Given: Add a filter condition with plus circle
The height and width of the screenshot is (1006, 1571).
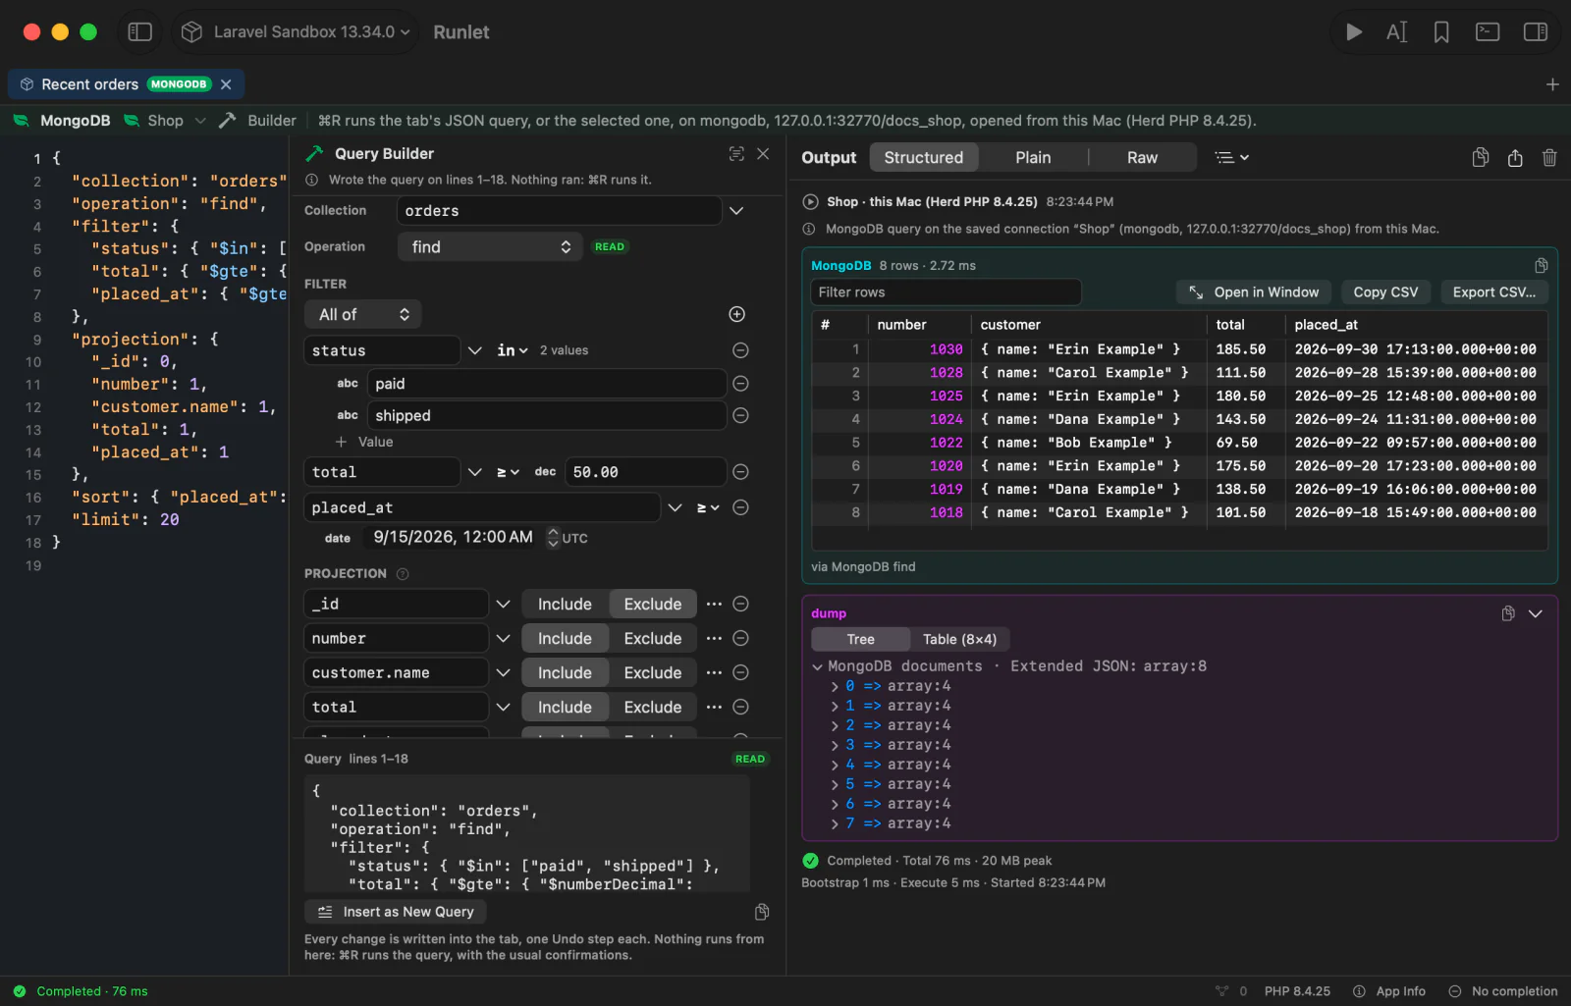Looking at the screenshot, I should 737,314.
